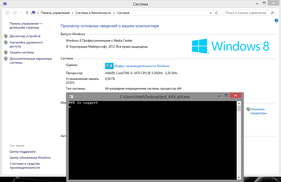This screenshot has height=182, width=281.
Task: Open Счетчики и средства производительности
Action: tap(25, 166)
